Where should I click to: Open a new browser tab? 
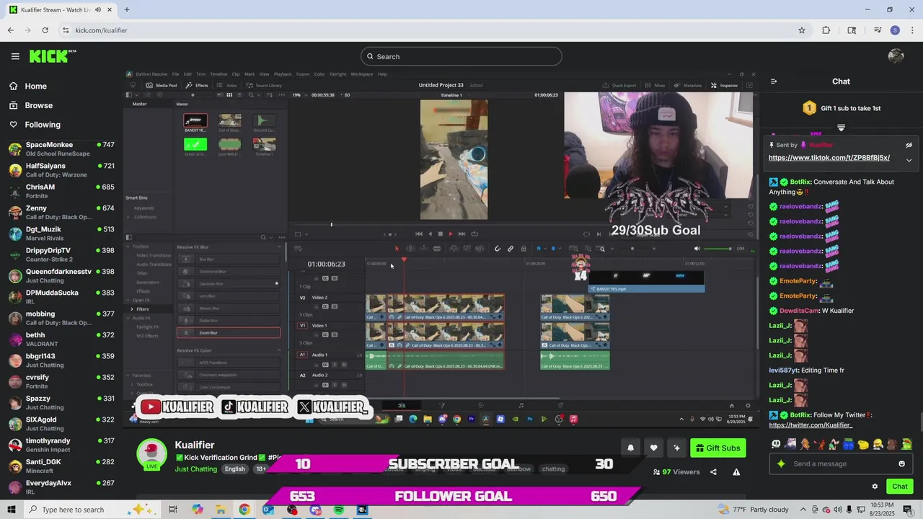click(126, 10)
